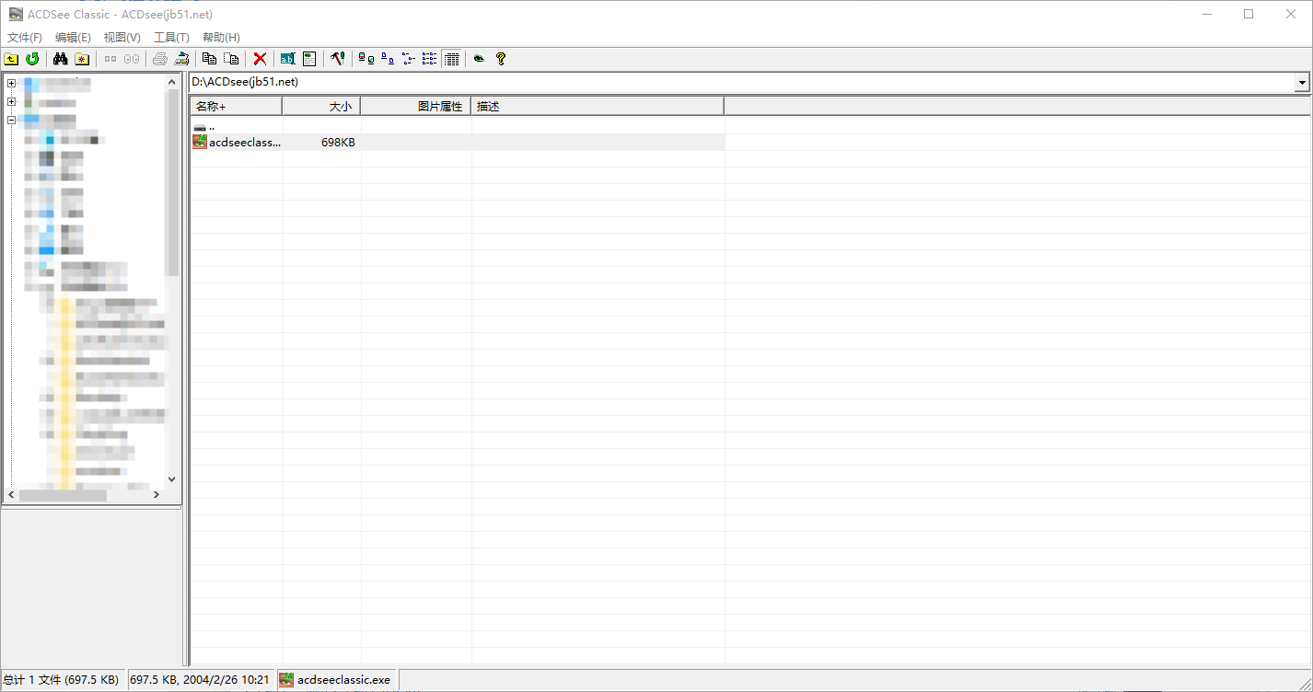Open the 文件(F) menu
Screen dimensions: 1313x692
pos(25,38)
